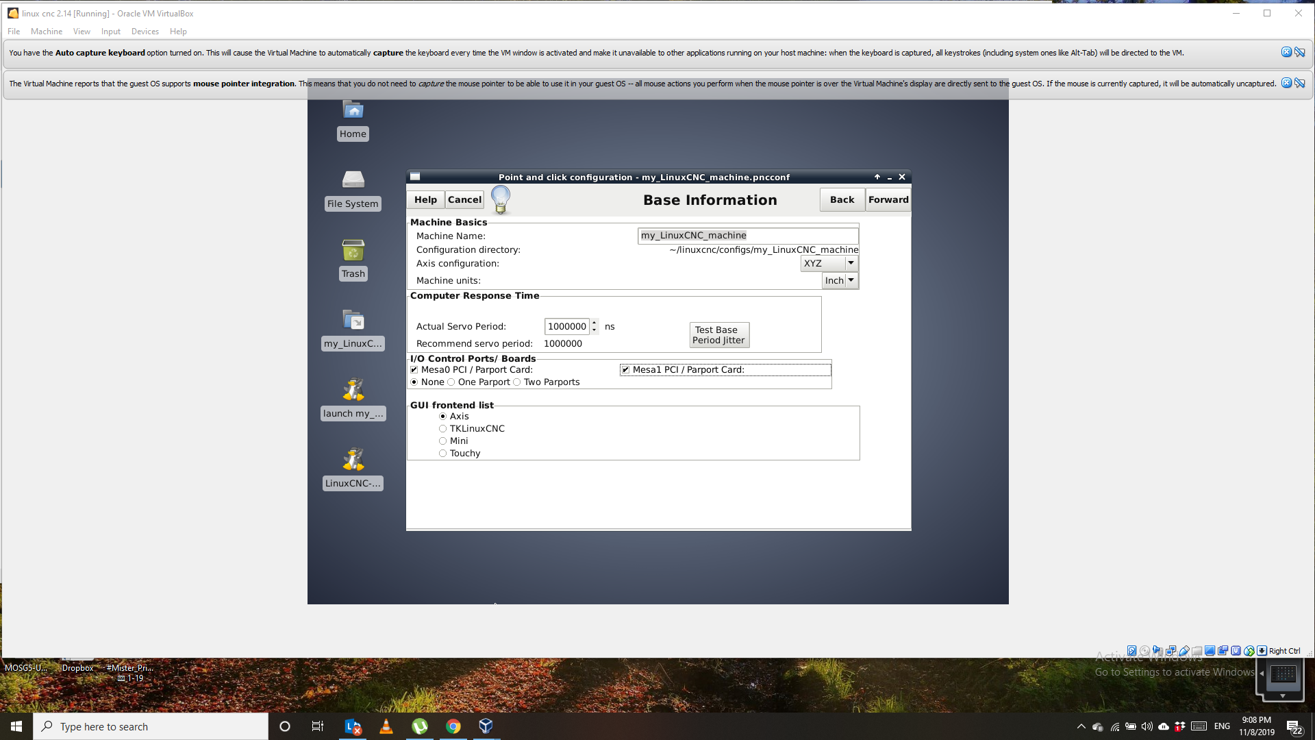Click the lightbulb hint icon

(x=501, y=199)
